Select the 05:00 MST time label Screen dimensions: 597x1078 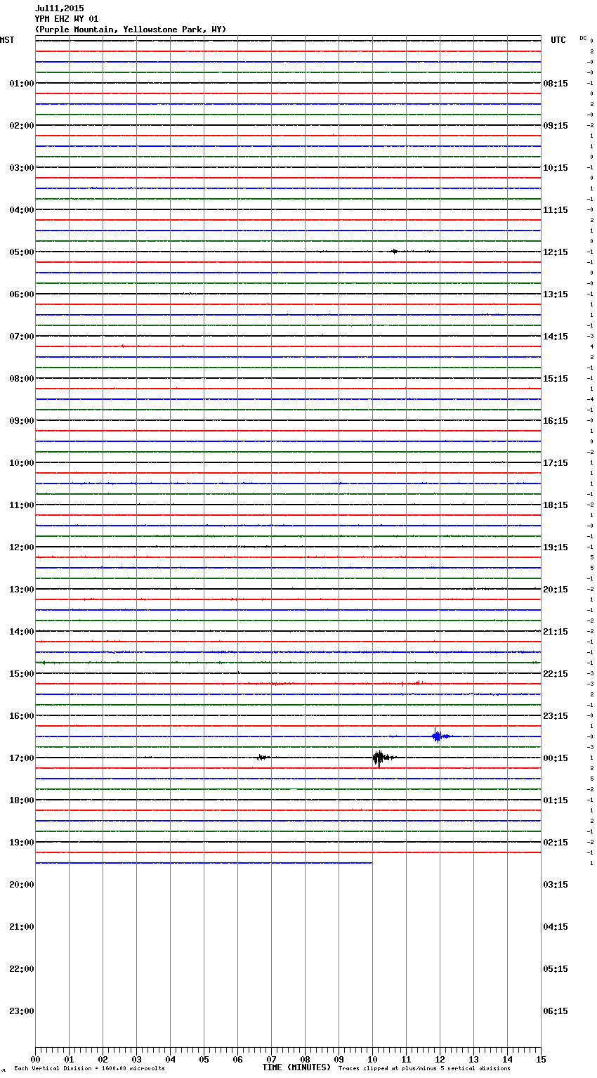coord(22,252)
